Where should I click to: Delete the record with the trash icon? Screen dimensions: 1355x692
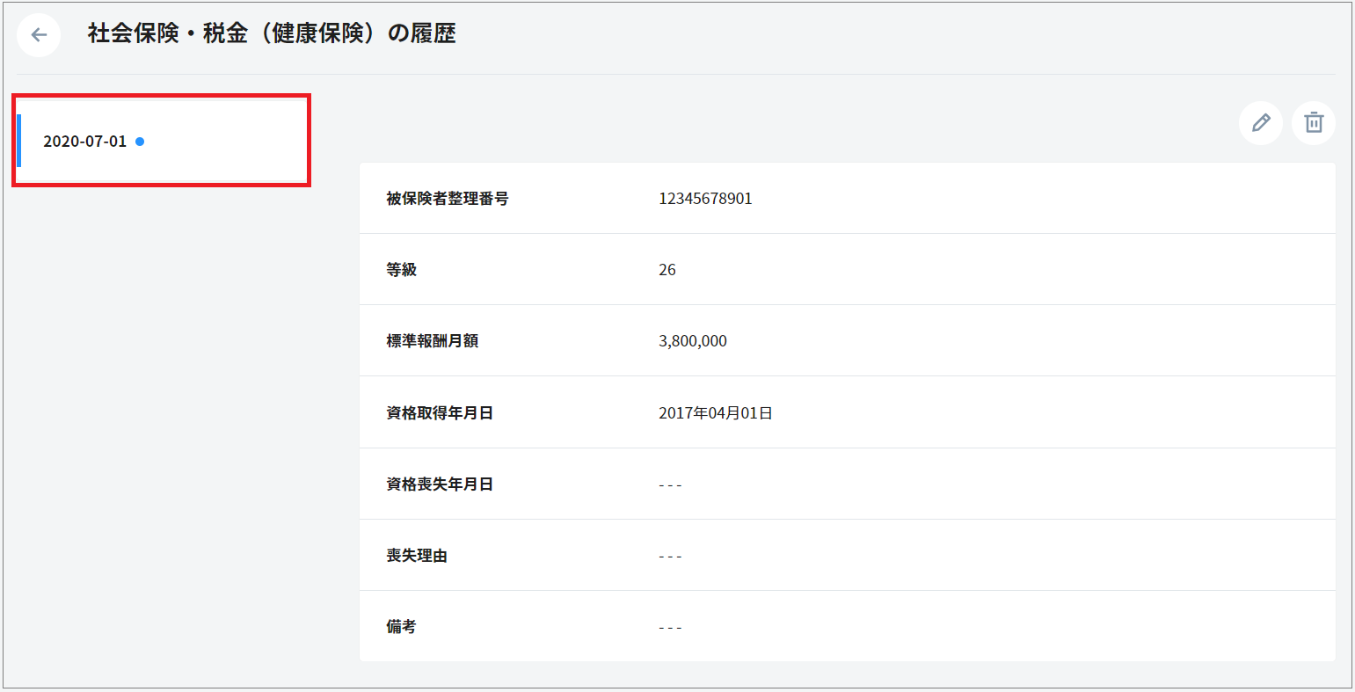(x=1313, y=123)
